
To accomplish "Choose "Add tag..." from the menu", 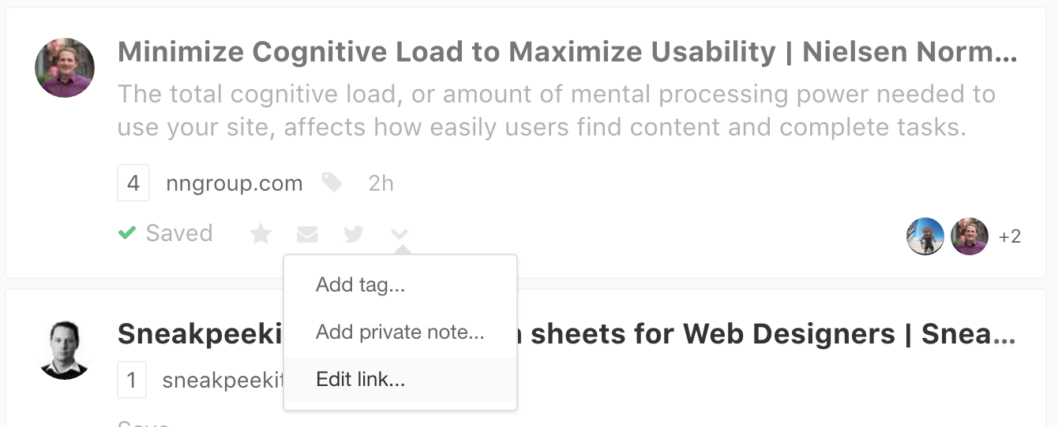I will point(360,284).
